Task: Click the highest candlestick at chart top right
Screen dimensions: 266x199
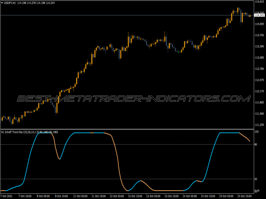Action: pos(238,10)
